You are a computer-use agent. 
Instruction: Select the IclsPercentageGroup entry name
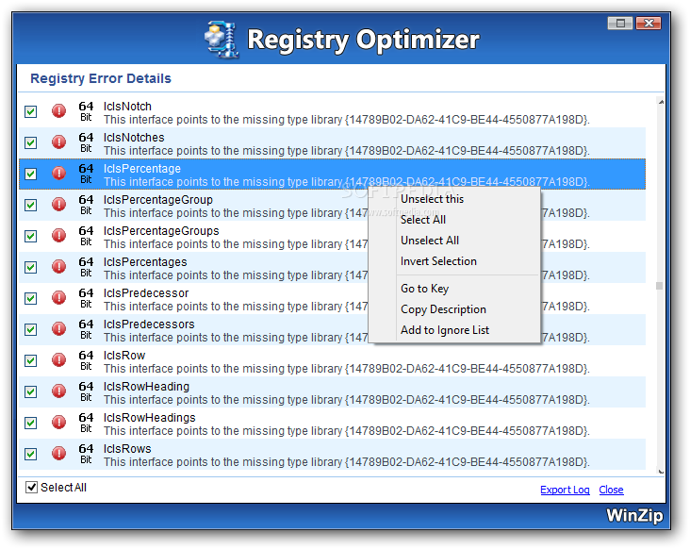point(158,199)
